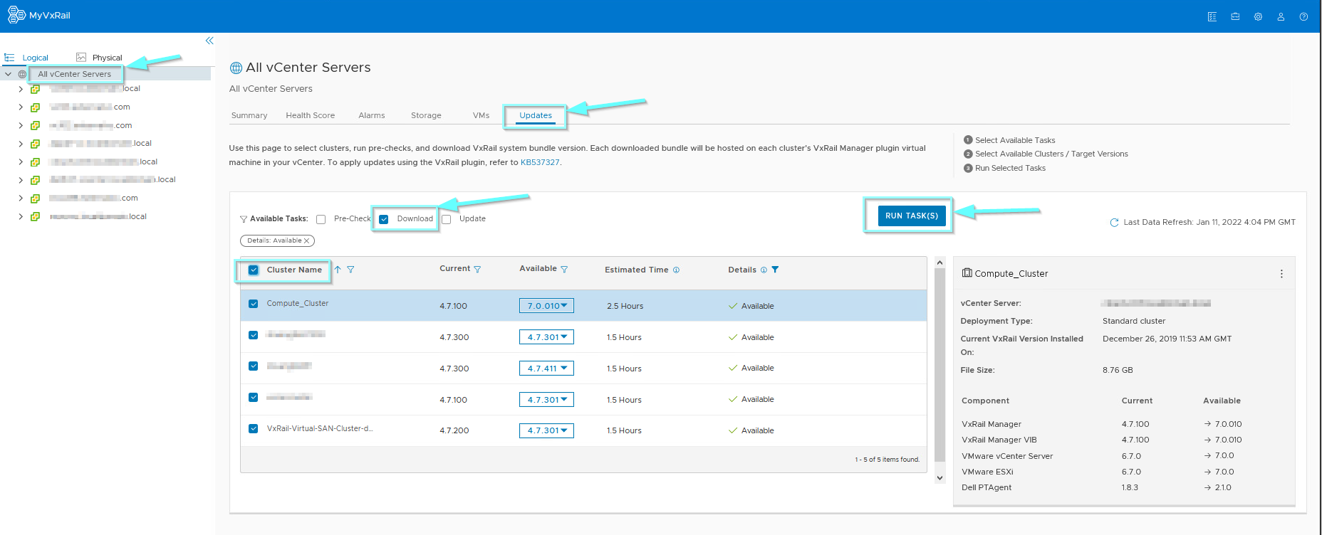Open the help question mark icon
This screenshot has width=1322, height=535.
pos(1303,16)
